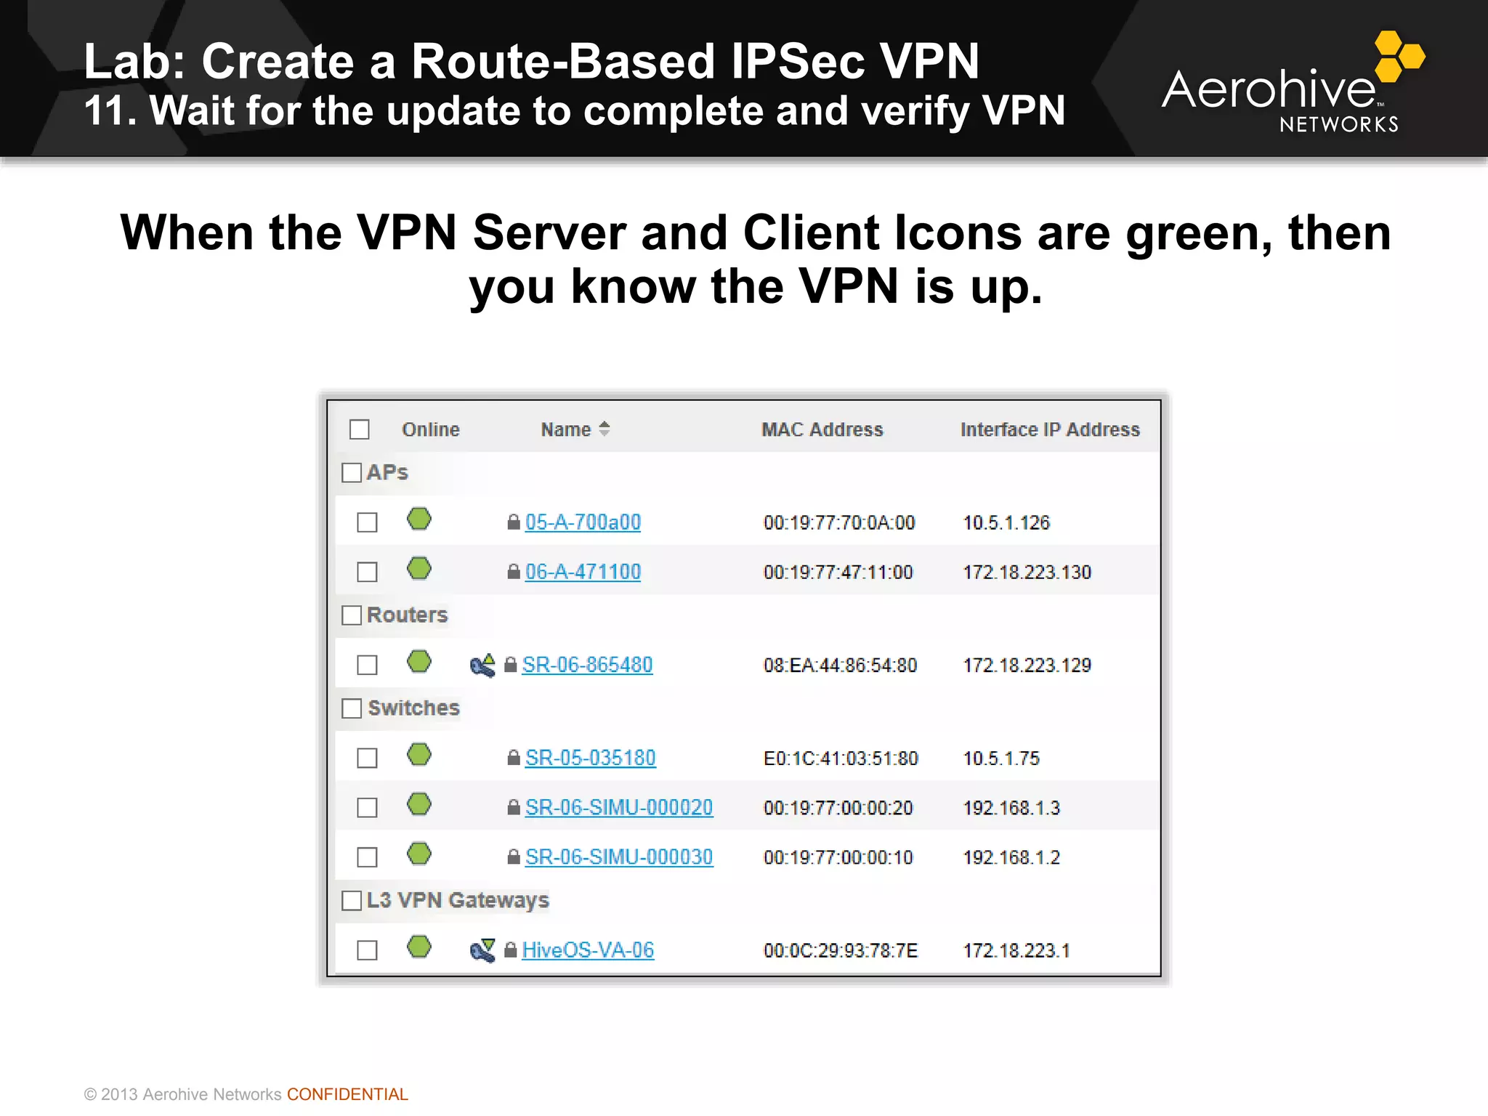
Task: Open switch link SR-05-035180
Action: click(x=590, y=758)
